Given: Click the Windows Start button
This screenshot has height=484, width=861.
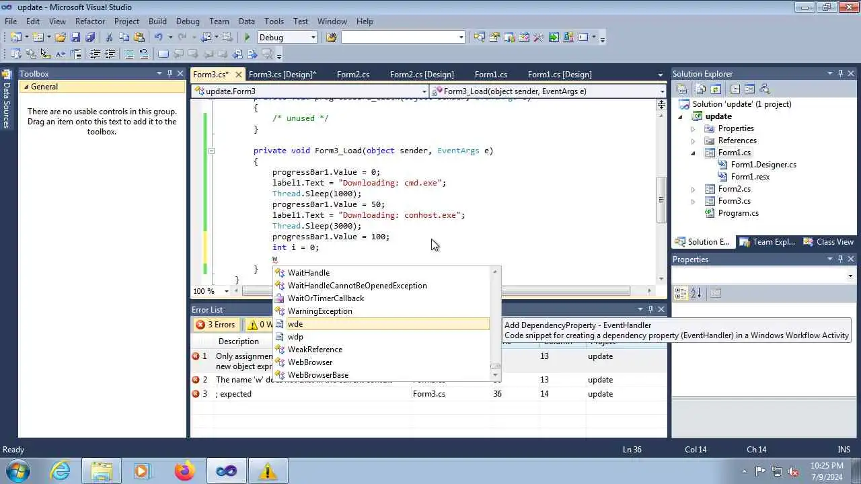Looking at the screenshot, I should [x=18, y=471].
